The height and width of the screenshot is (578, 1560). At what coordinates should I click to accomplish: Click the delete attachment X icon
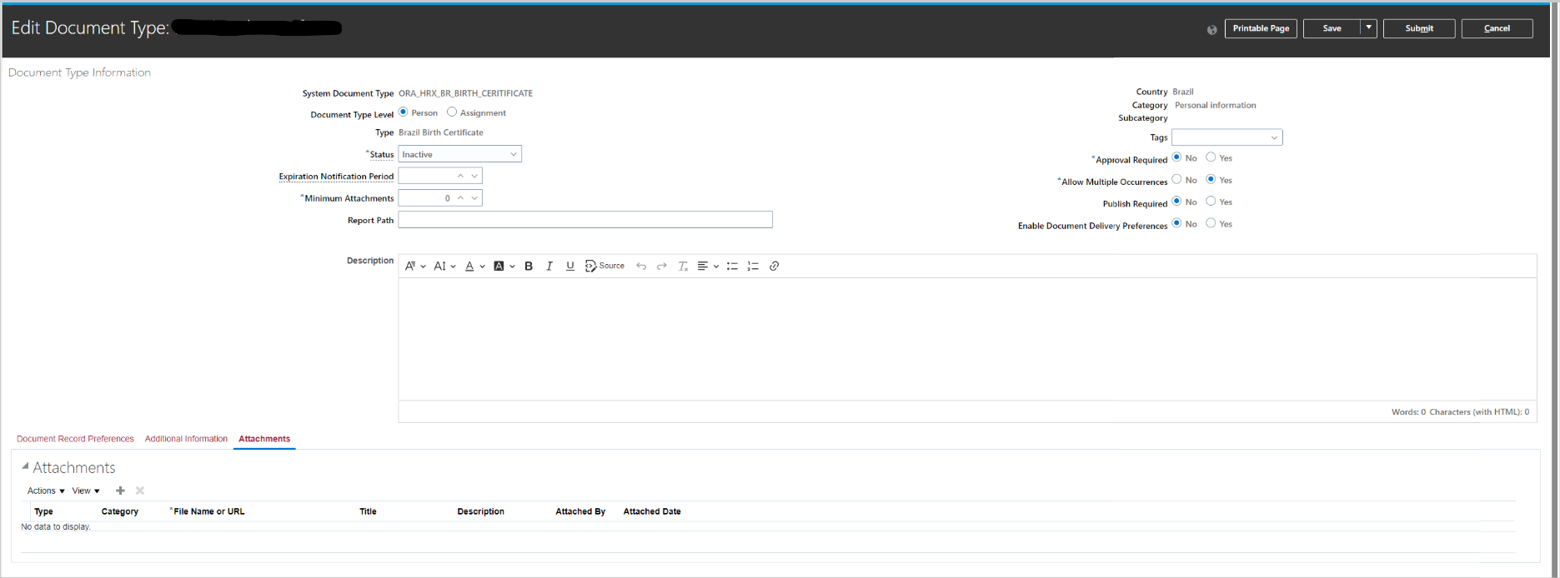(x=140, y=491)
